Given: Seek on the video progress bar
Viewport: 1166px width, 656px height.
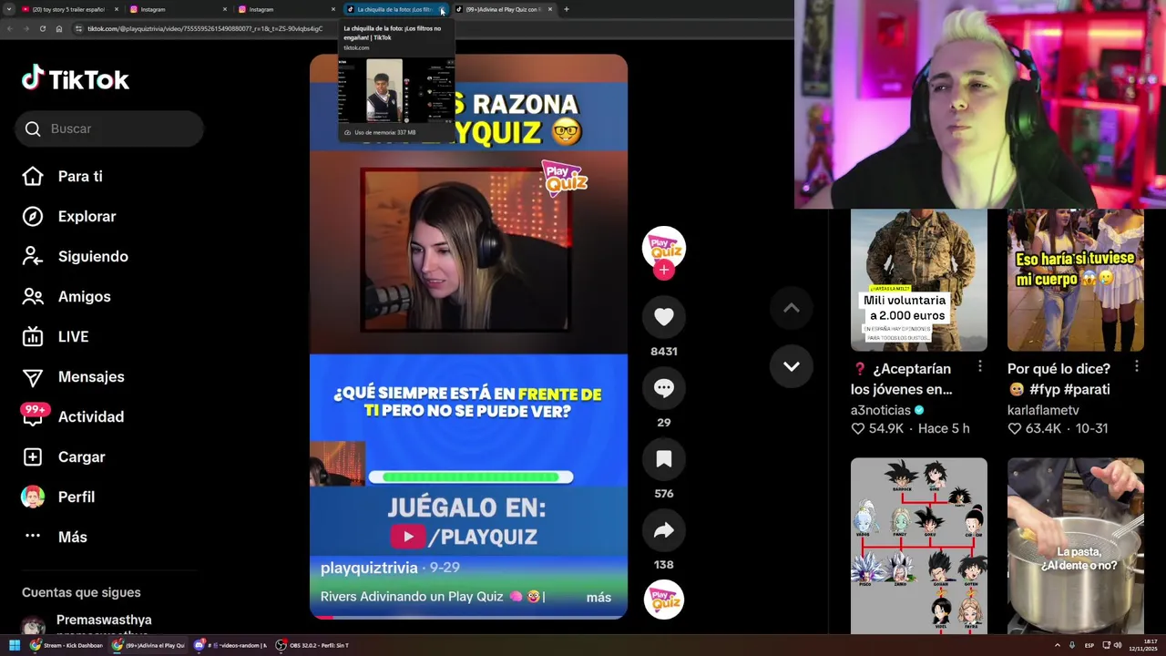Looking at the screenshot, I should pos(468,617).
